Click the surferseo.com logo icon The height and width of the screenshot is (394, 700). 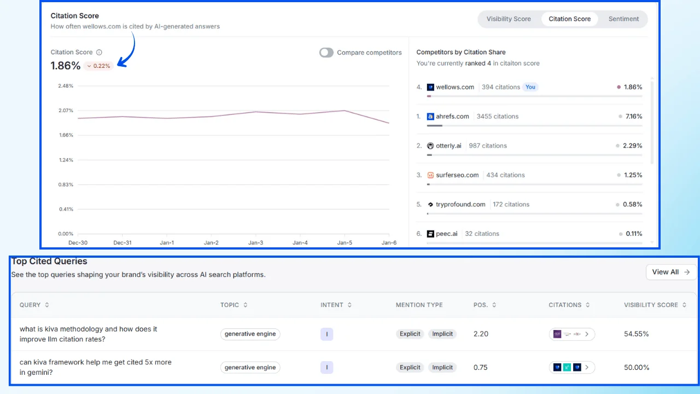(x=430, y=175)
